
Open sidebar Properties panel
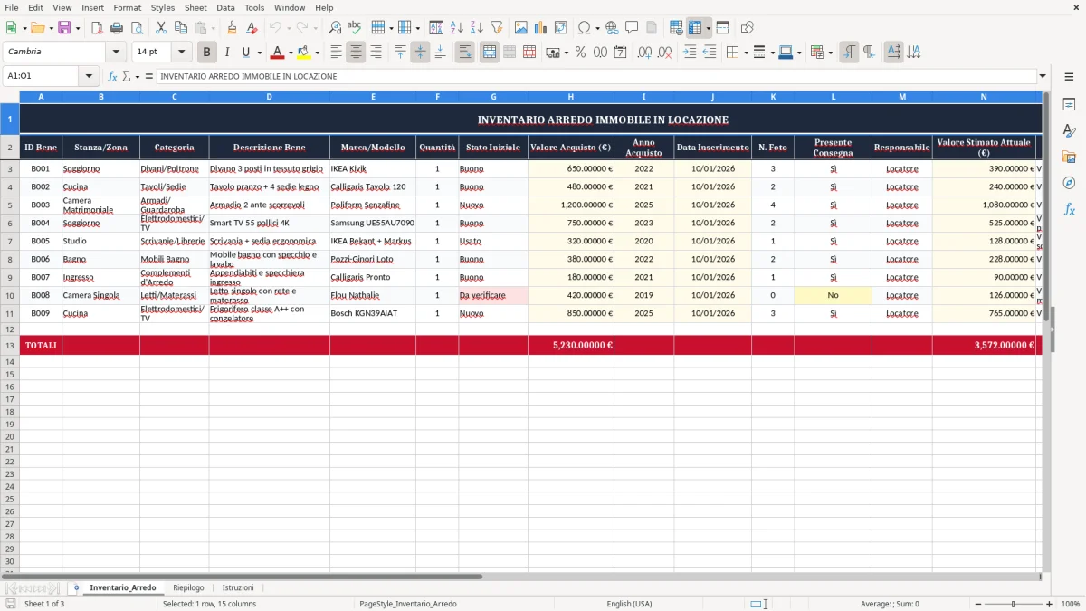tap(1069, 105)
